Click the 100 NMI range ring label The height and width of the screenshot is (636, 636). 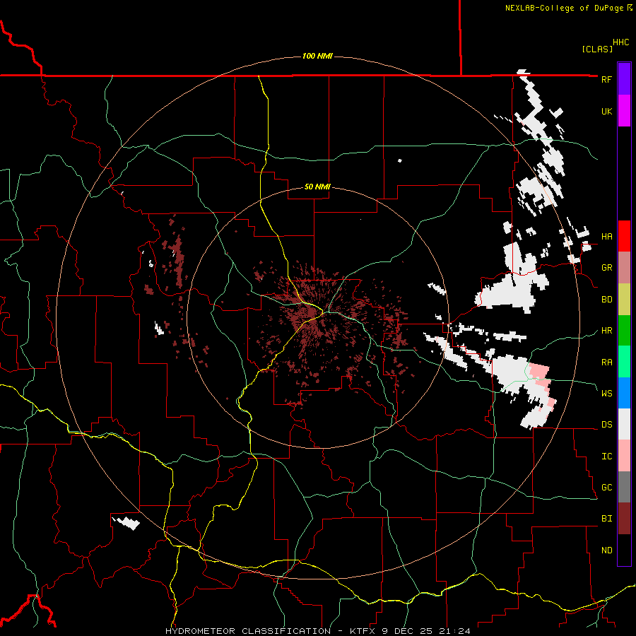[317, 56]
